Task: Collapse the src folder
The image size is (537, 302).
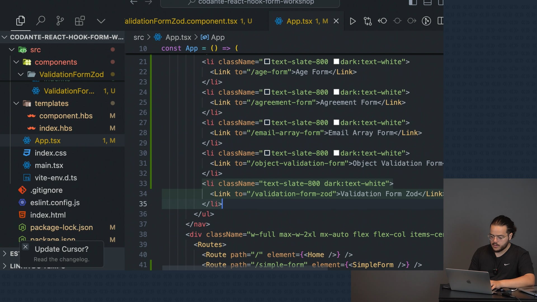Action: tap(12, 50)
